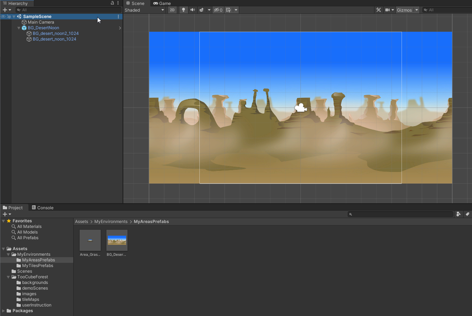The height and width of the screenshot is (316, 472).
Task: Collapse the BG_DesertNoon hierarchy item
Action: [19, 28]
